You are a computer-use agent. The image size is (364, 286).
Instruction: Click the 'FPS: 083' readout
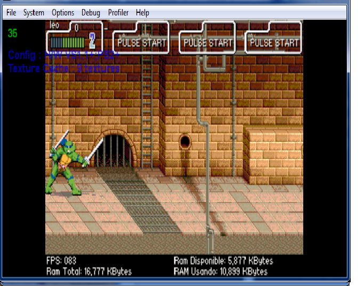point(61,260)
